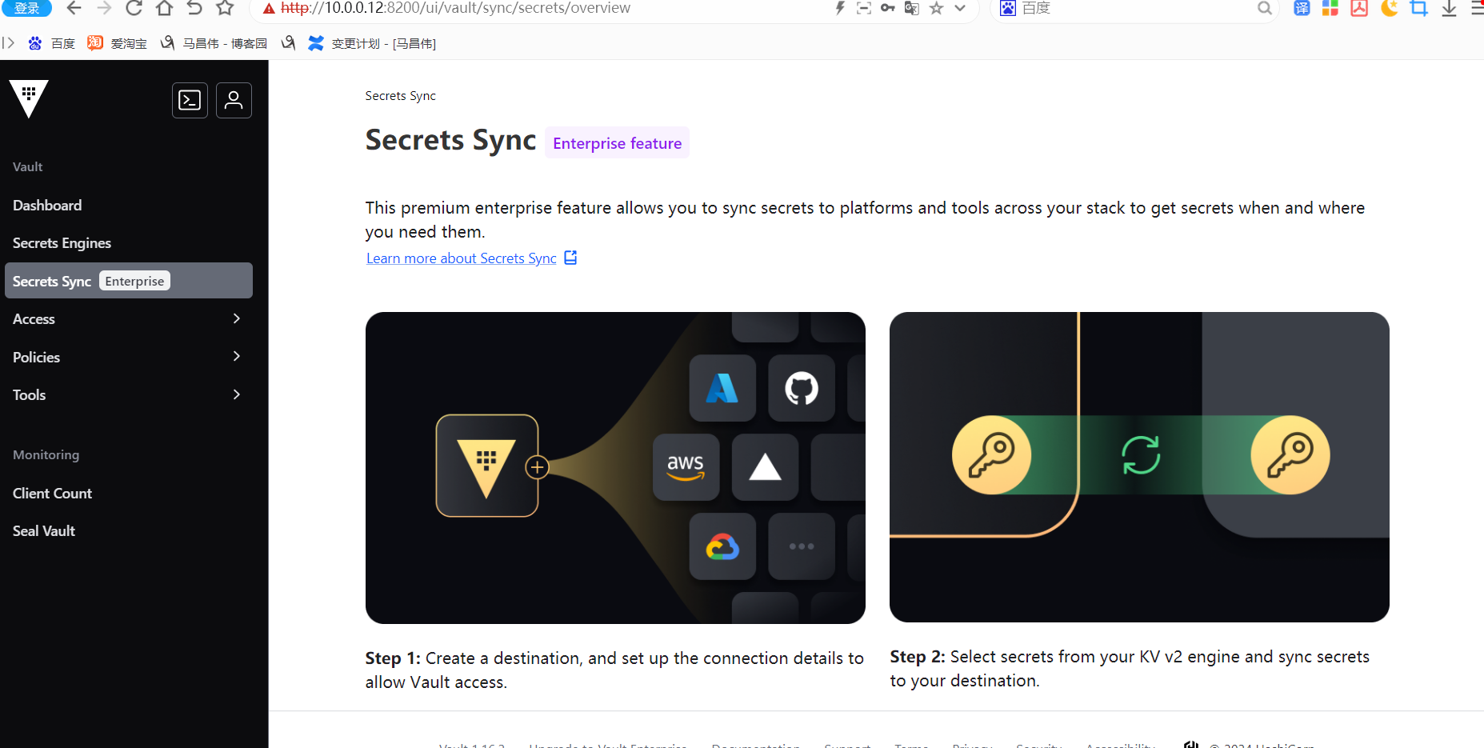Bookmark page with toolbar star icon

coord(225,8)
